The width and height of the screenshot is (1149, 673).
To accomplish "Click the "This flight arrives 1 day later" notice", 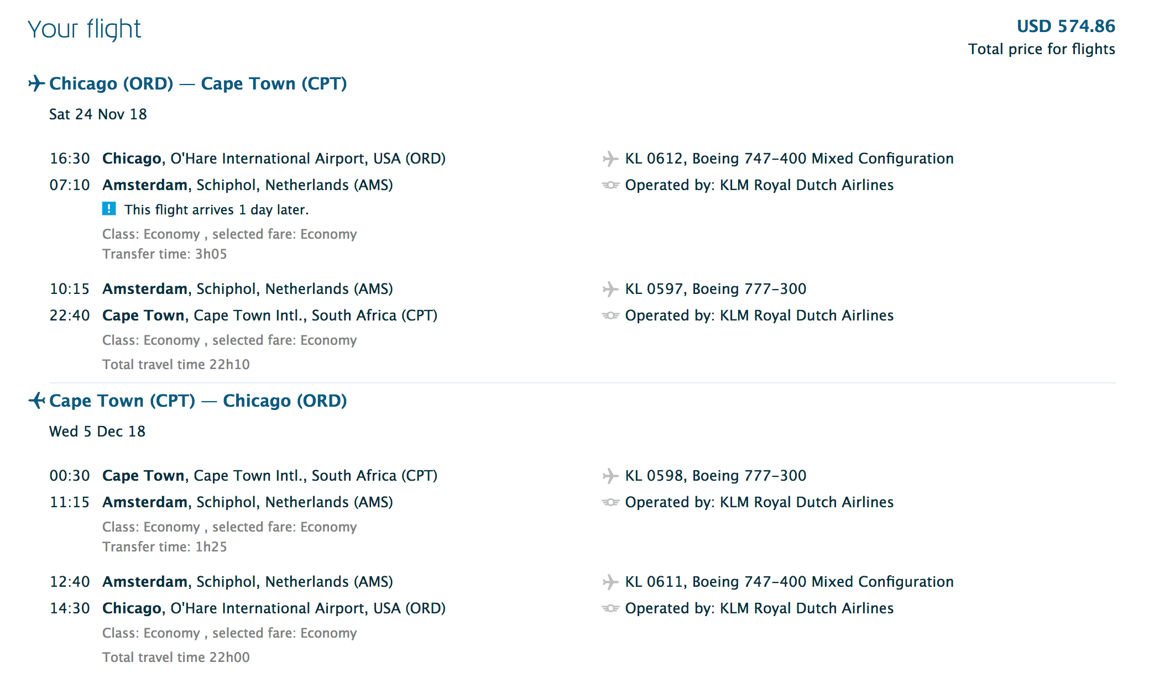I will point(216,210).
